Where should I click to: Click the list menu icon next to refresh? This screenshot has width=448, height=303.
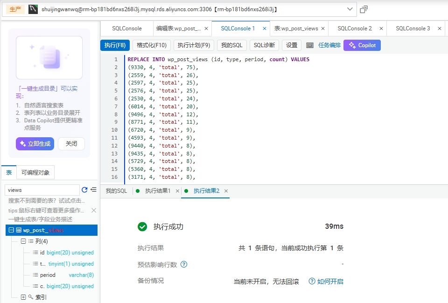93,190
